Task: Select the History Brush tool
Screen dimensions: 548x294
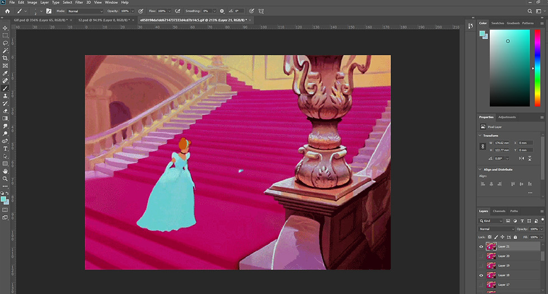Action: [x=5, y=103]
